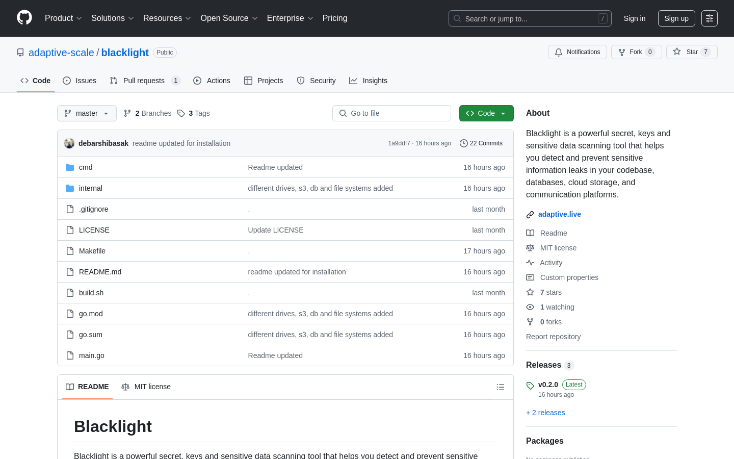Expand the Resources menu
Image resolution: width=734 pixels, height=459 pixels.
click(167, 18)
